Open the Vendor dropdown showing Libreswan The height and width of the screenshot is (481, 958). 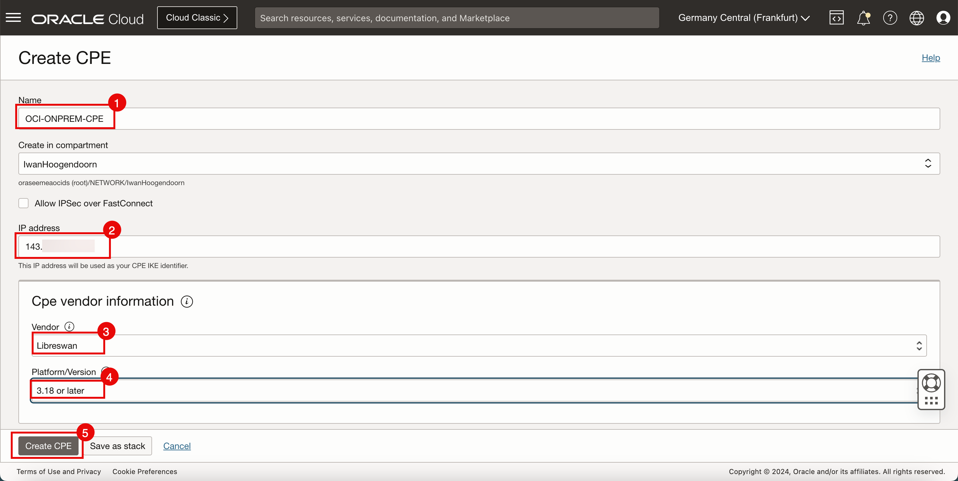[x=479, y=346]
